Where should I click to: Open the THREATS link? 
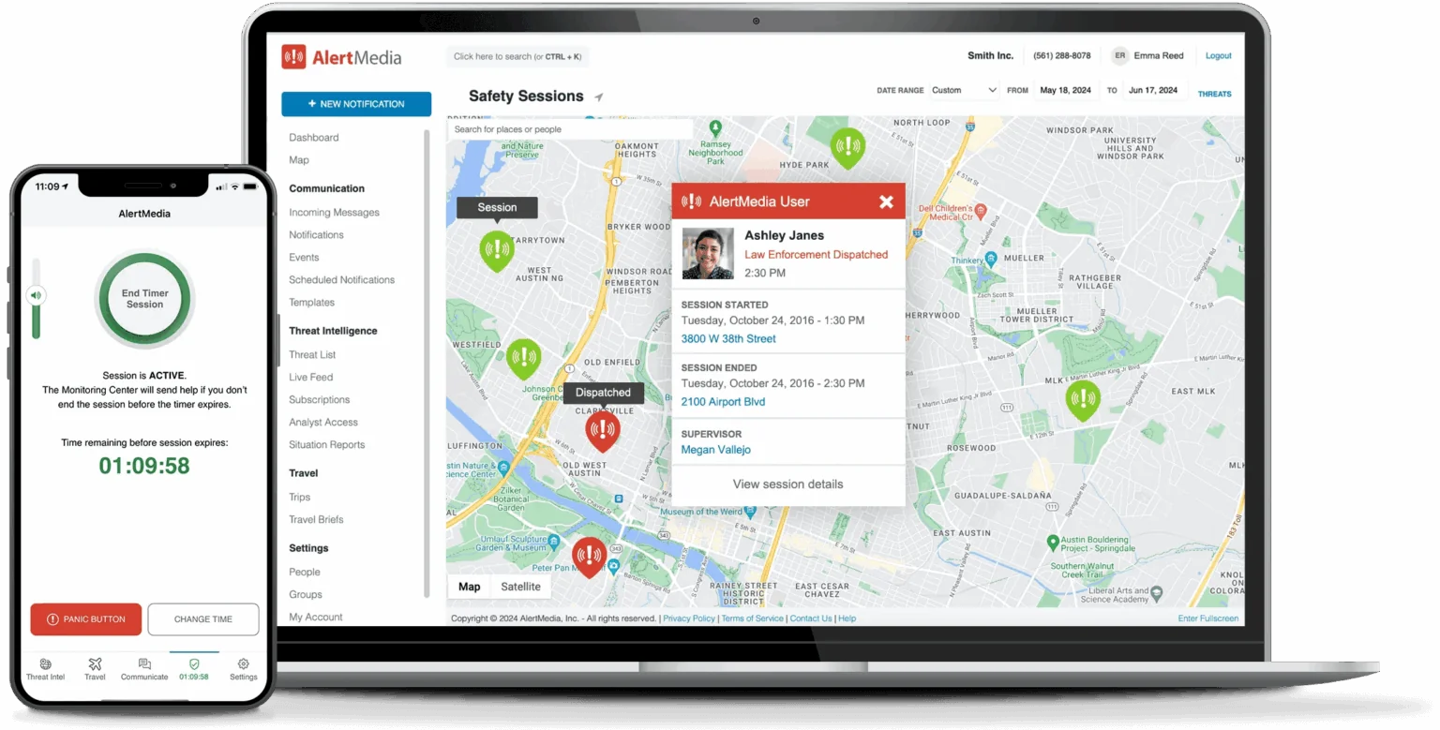1215,94
